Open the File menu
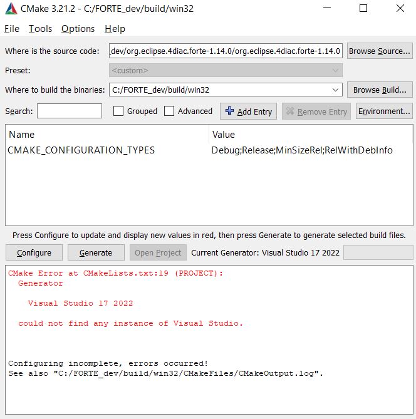The width and height of the screenshot is (416, 419). [12, 29]
